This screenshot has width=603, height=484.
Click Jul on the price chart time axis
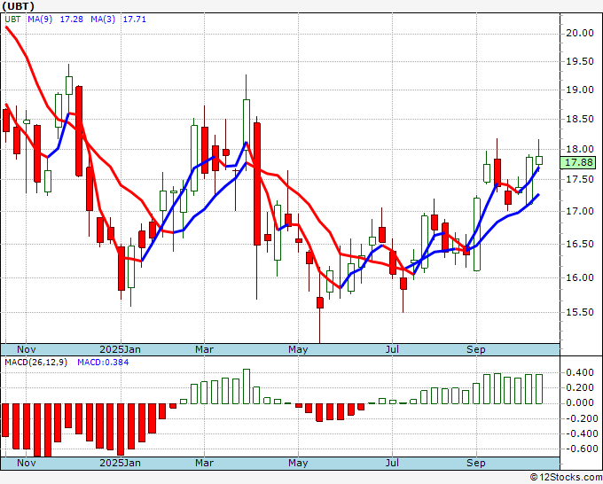[392, 349]
